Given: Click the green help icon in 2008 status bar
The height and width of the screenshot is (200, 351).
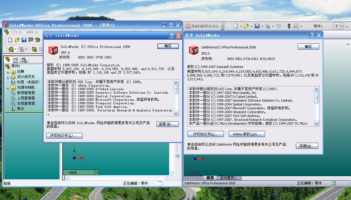Looking at the screenshot, I should [334, 183].
